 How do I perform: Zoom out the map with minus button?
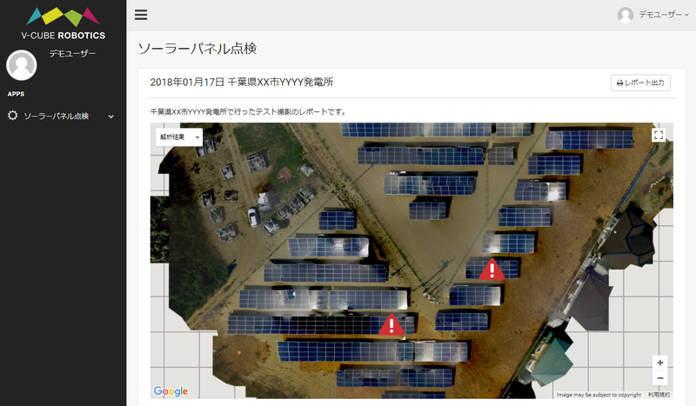point(660,378)
